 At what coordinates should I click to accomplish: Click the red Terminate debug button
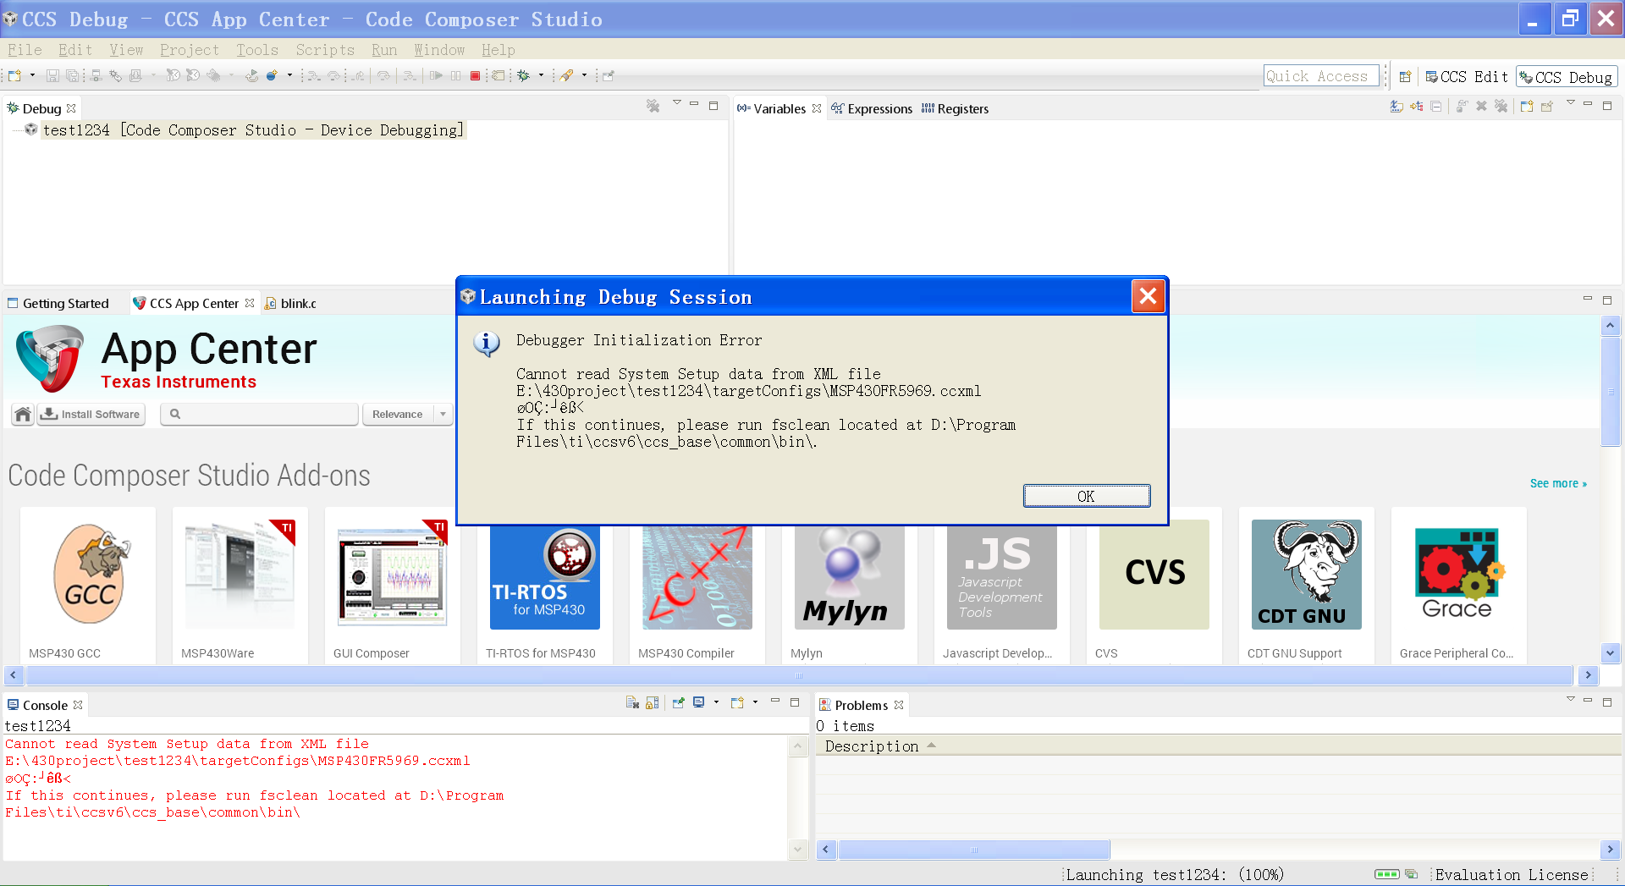point(476,75)
